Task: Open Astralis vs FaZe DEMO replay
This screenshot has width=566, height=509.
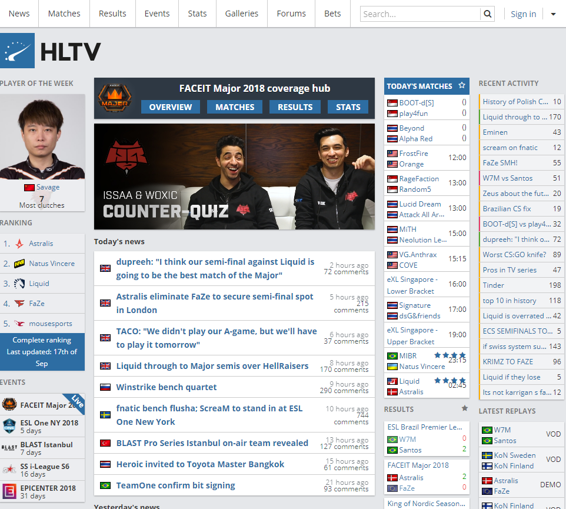Action: [x=522, y=485]
